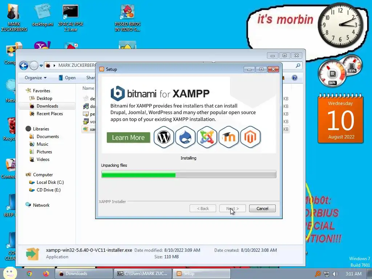Launch Chrome from the taskbar
This screenshot has height=279, width=372.
[29, 274]
